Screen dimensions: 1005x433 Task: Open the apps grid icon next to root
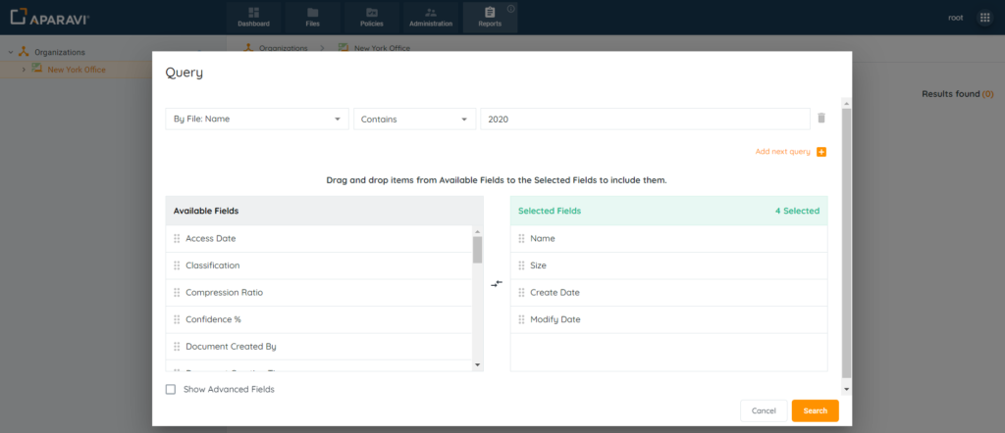984,18
